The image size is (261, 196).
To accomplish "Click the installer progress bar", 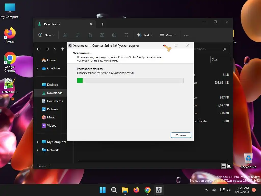I will point(130,80).
